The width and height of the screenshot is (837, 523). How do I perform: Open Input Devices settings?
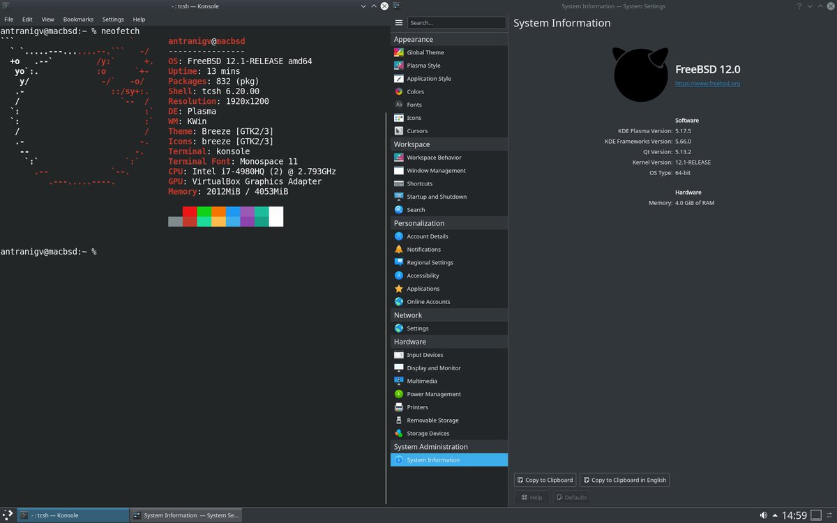449,355
